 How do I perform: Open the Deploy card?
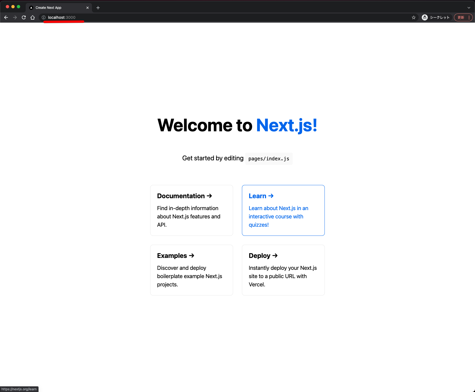(283, 270)
